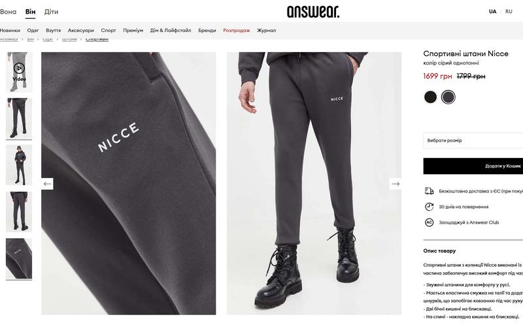Open the Бренди menu item

point(207,30)
